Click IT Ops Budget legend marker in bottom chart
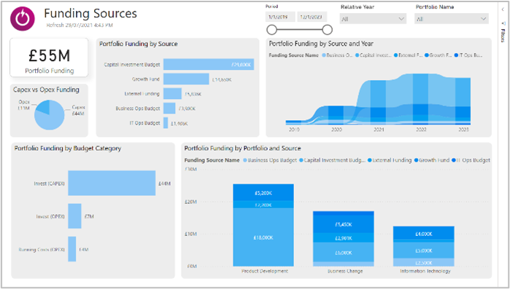 point(453,160)
